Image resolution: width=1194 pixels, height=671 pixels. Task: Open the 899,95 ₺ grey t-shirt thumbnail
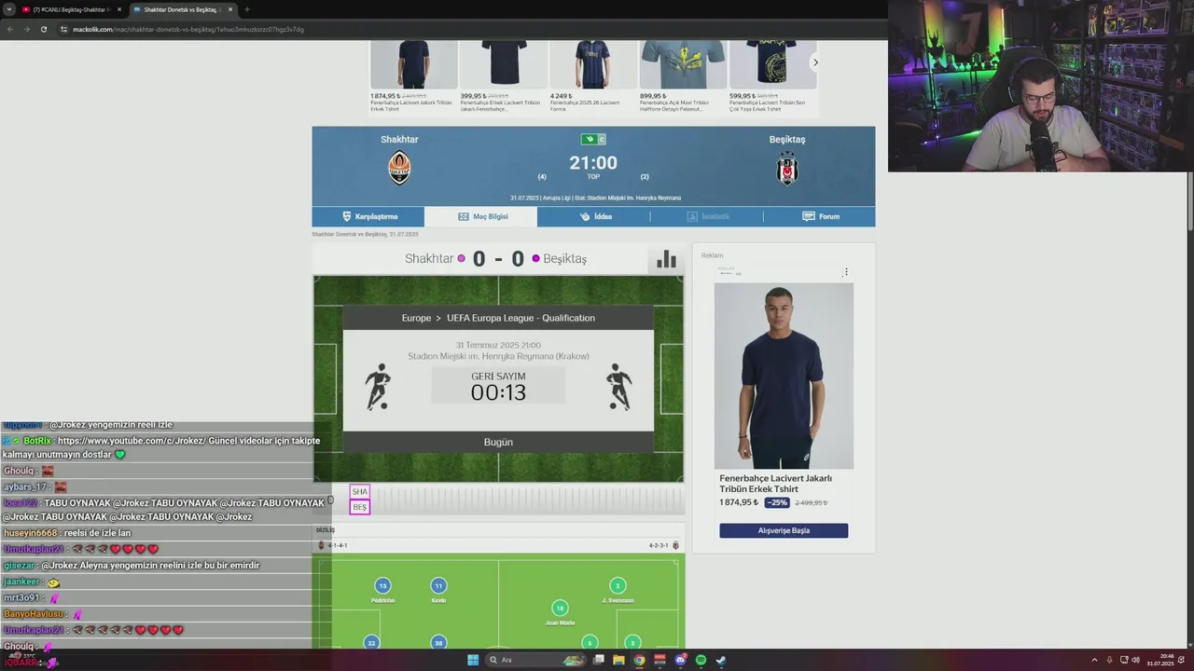click(683, 64)
